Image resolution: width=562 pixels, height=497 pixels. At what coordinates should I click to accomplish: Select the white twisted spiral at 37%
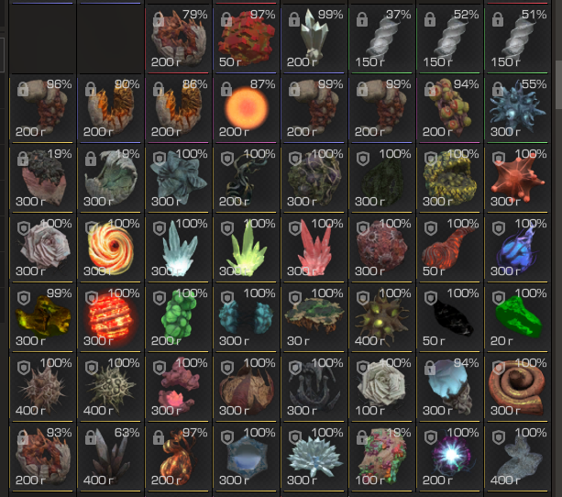[382, 39]
